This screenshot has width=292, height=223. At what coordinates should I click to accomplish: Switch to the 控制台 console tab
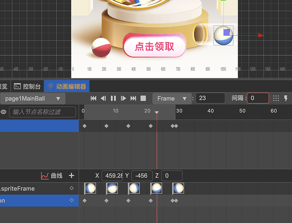tap(27, 87)
